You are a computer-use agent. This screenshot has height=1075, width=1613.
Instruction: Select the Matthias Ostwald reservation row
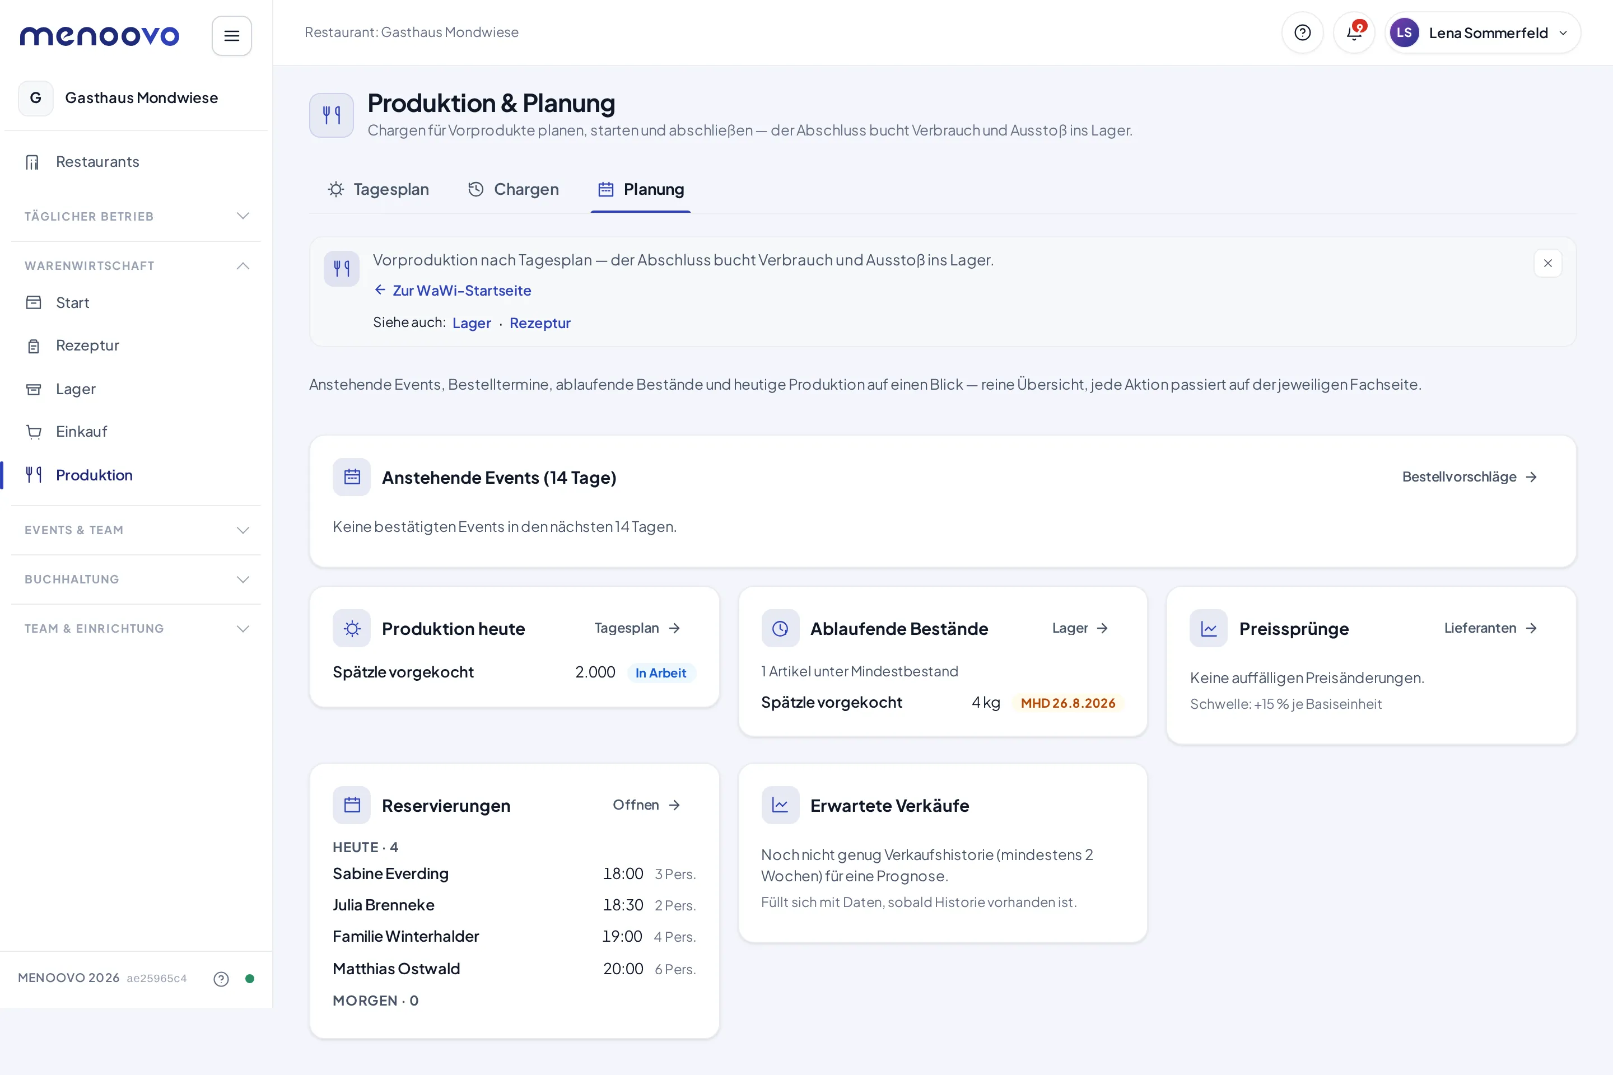[514, 969]
